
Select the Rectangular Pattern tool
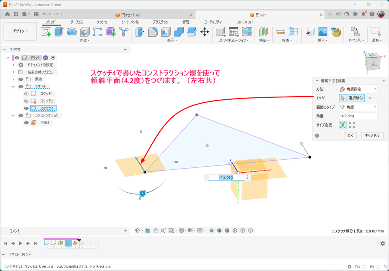click(x=98, y=32)
